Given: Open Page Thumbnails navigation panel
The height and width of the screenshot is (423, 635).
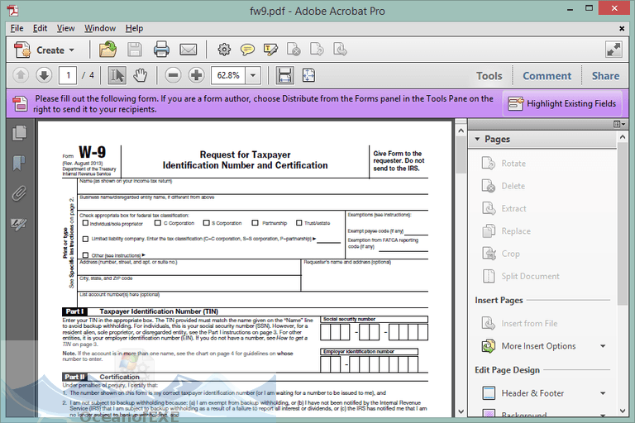Looking at the screenshot, I should [x=19, y=133].
